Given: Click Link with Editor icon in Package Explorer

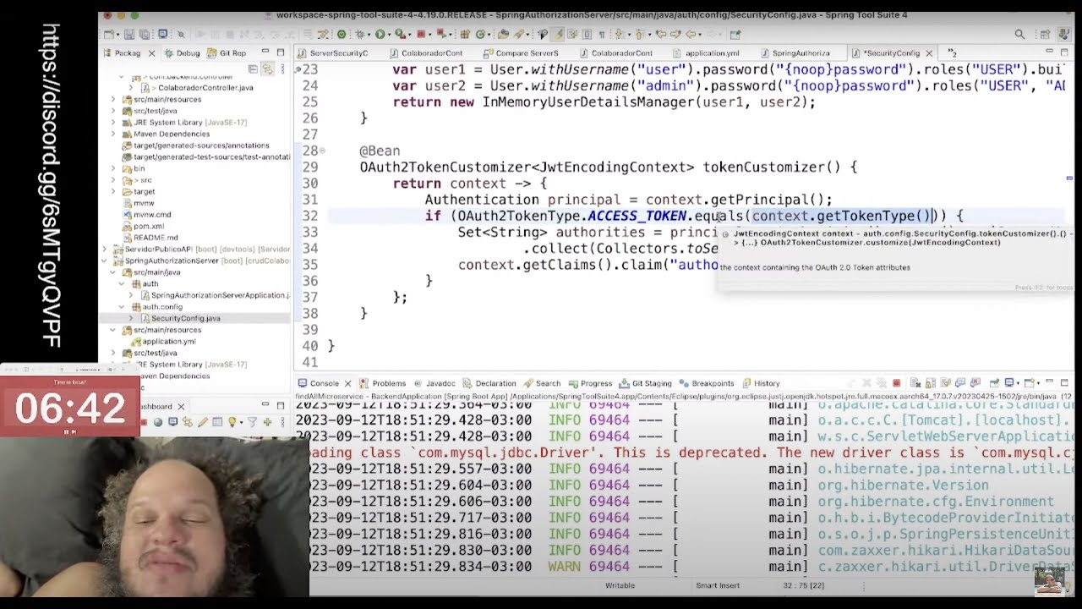Looking at the screenshot, I should pos(266,69).
